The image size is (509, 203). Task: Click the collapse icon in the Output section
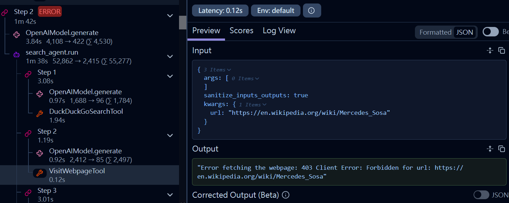coord(490,149)
